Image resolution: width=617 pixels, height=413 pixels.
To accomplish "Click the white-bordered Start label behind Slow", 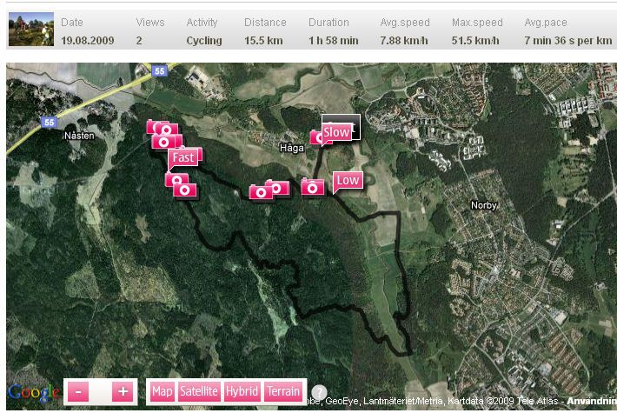I will pyautogui.click(x=353, y=121).
